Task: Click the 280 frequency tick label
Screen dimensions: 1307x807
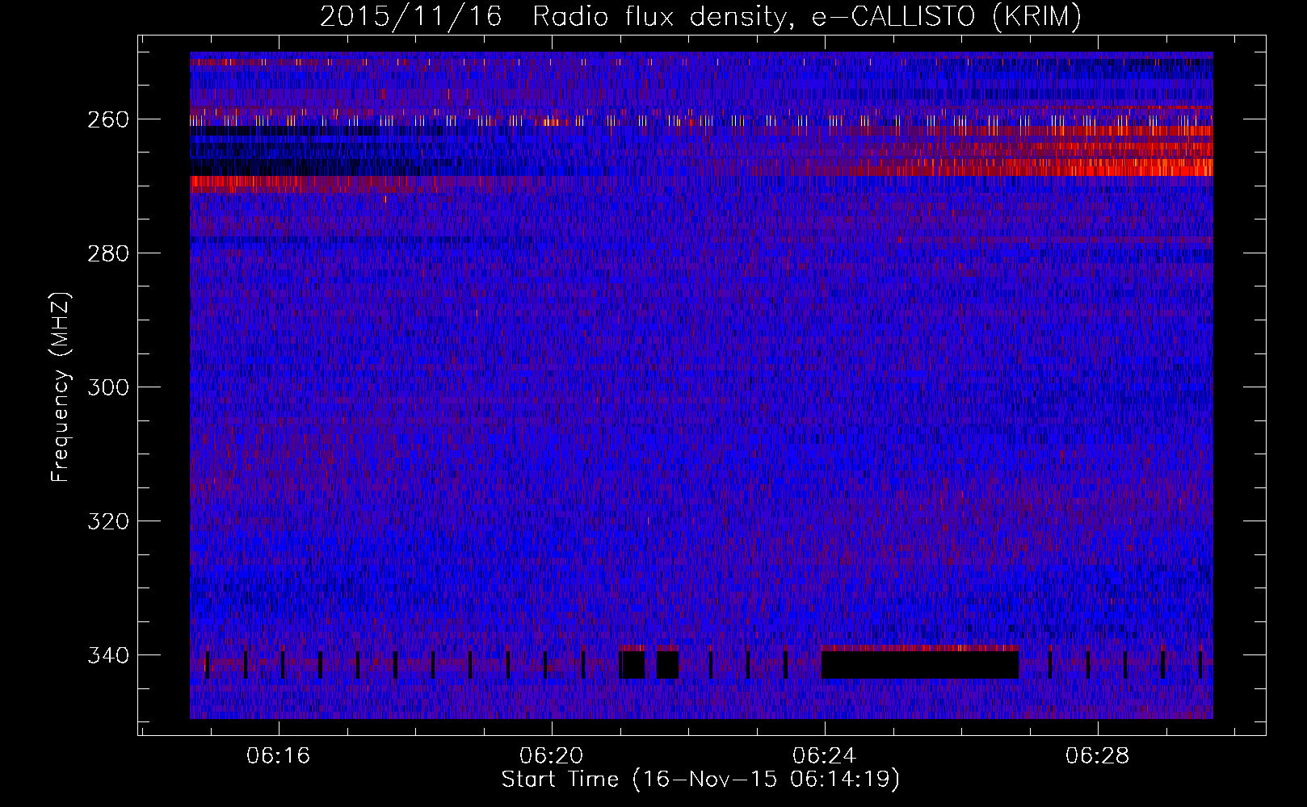Action: click(107, 253)
